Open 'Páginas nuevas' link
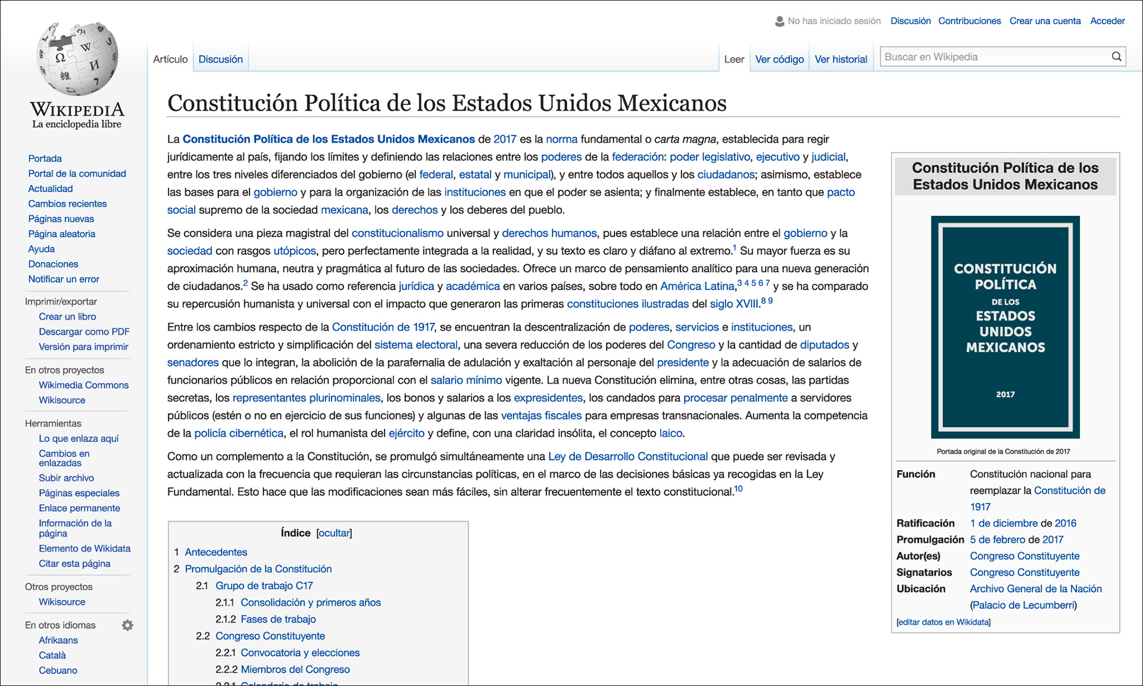 [x=61, y=218]
